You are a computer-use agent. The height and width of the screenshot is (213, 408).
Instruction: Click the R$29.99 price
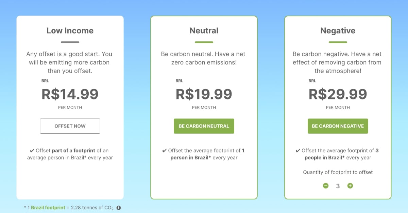pyautogui.click(x=338, y=94)
